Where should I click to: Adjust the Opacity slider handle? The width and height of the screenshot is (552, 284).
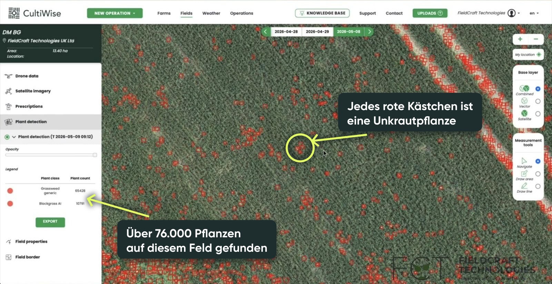pos(95,155)
